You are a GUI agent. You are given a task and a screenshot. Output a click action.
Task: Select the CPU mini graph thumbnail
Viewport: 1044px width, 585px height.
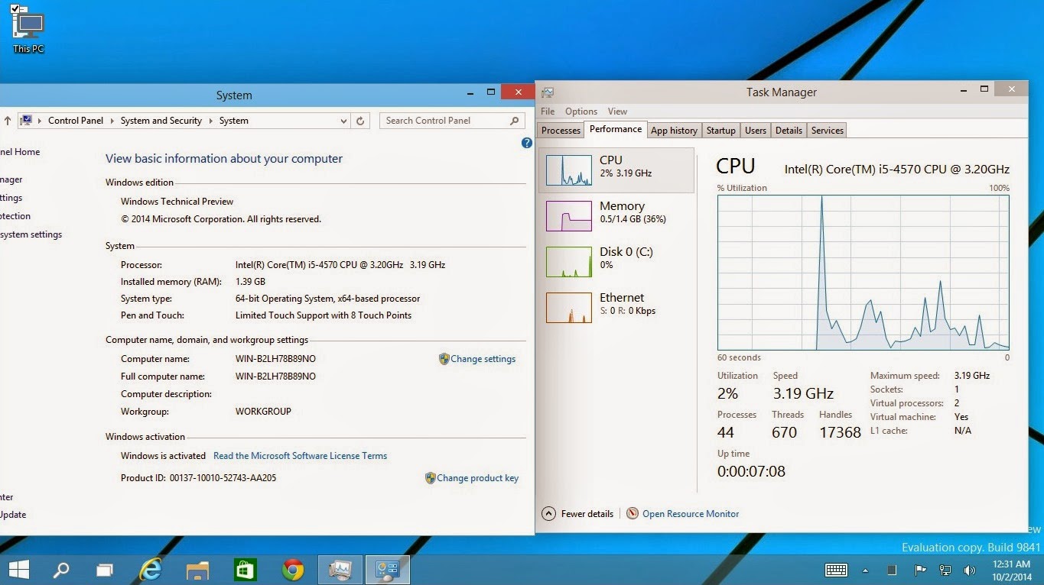pyautogui.click(x=568, y=170)
